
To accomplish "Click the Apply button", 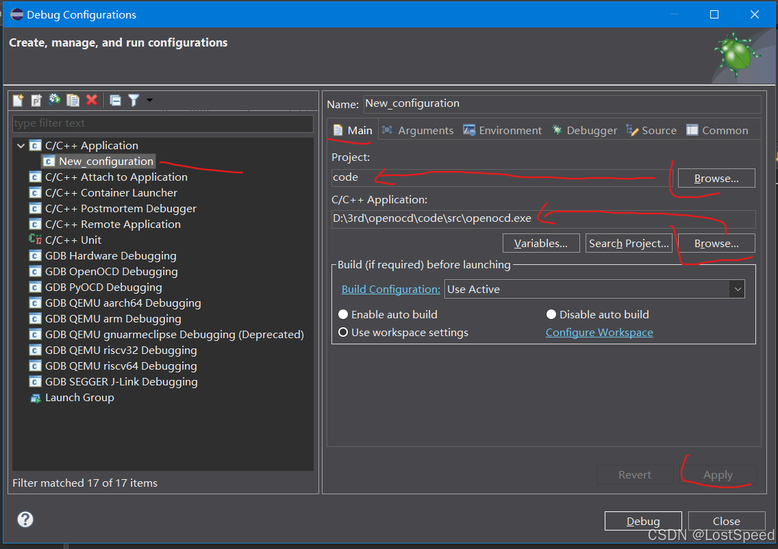I will (x=718, y=474).
